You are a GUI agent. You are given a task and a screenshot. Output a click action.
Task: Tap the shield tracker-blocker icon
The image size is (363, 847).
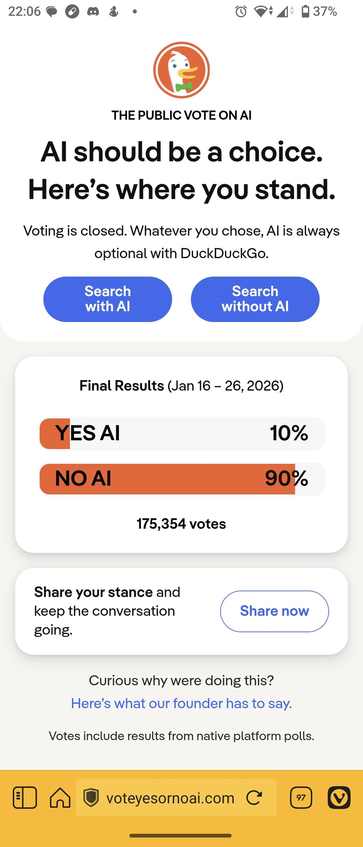91,797
